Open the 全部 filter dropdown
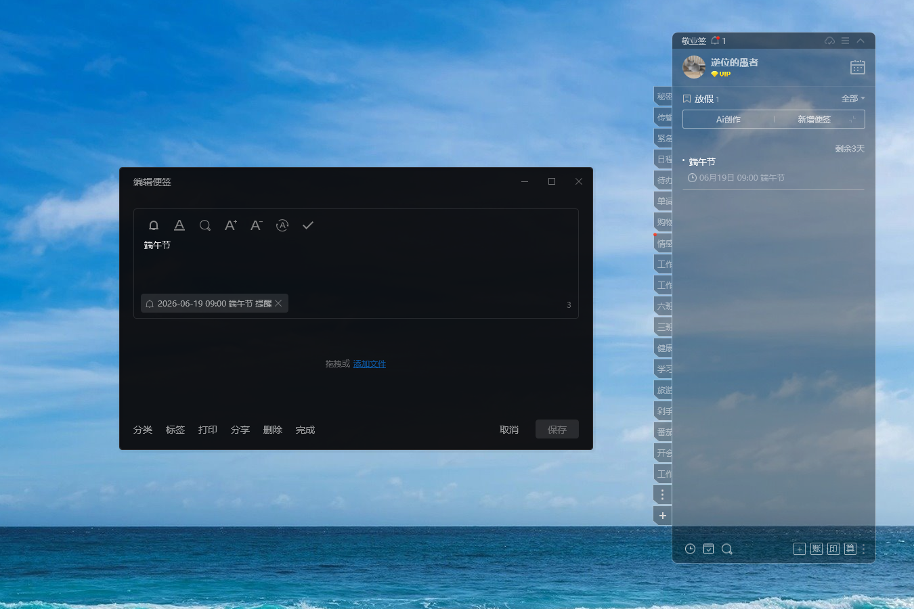The image size is (914, 609). click(853, 99)
